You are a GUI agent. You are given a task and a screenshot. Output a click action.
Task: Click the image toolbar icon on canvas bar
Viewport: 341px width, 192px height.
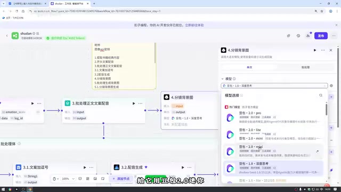[x=95, y=179]
